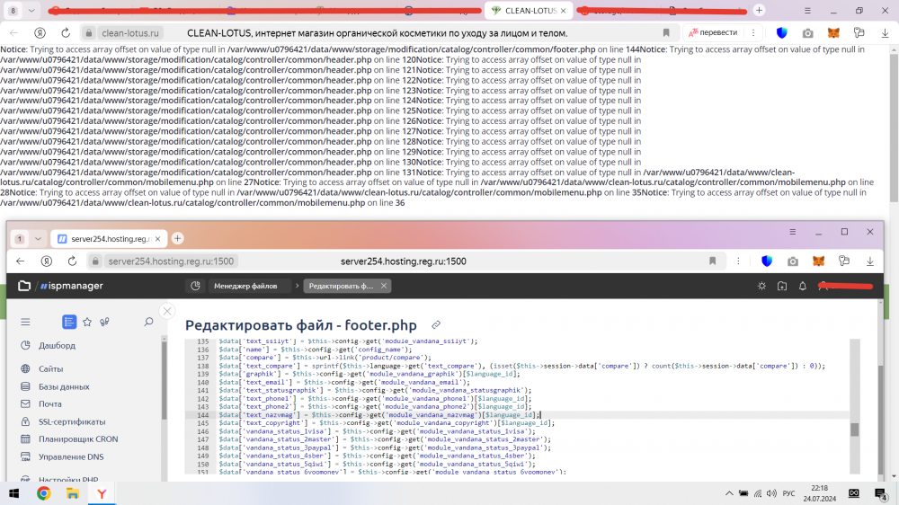This screenshot has width=899, height=505.
Task: Take a screenshot with the camera icon in top browser
Action: (807, 33)
